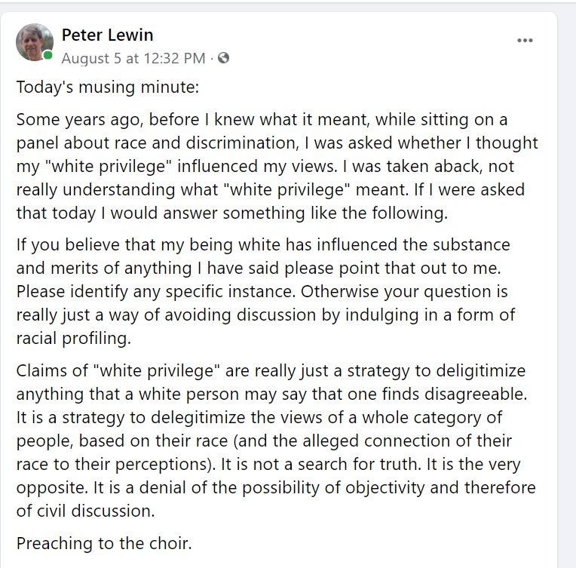Click the "Today's musing minute:" line
The image size is (576, 568).
[x=108, y=88]
